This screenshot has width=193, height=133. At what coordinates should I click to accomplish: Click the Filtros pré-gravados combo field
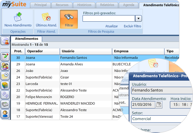coord(109,18)
